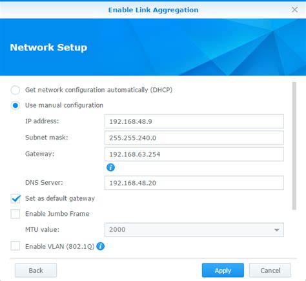This screenshot has width=306, height=281.
Task: Close the Enable Link Aggregation dialog
Action: [x=294, y=10]
